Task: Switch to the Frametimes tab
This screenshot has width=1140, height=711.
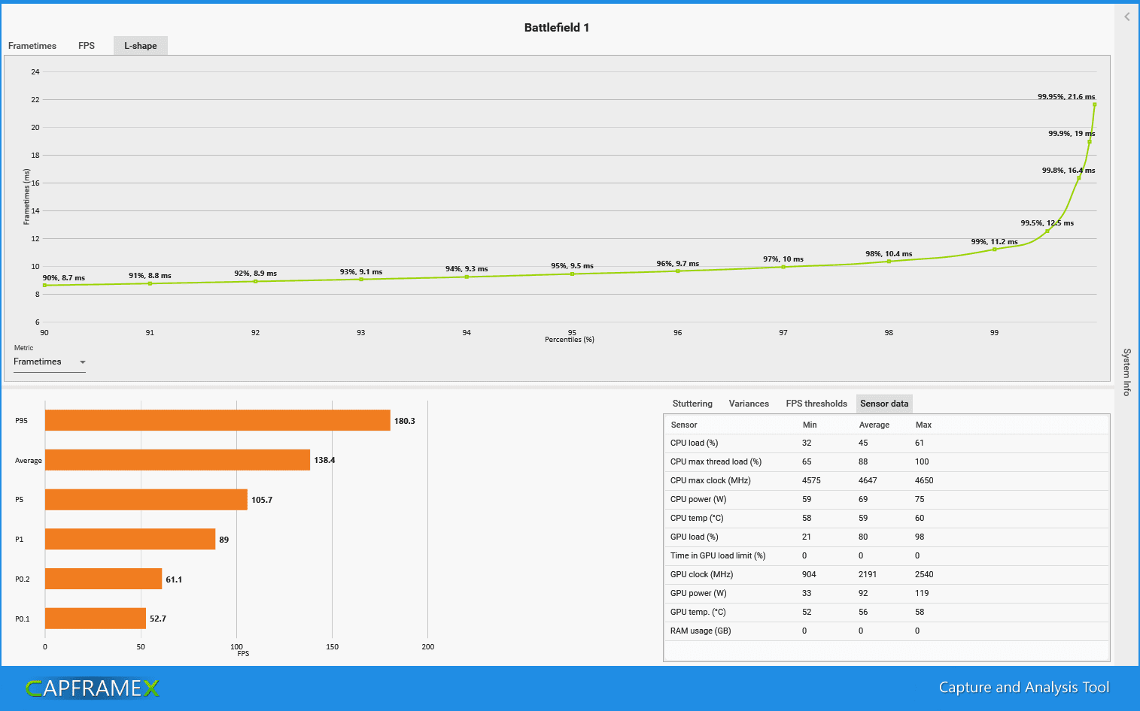Action: (x=32, y=46)
